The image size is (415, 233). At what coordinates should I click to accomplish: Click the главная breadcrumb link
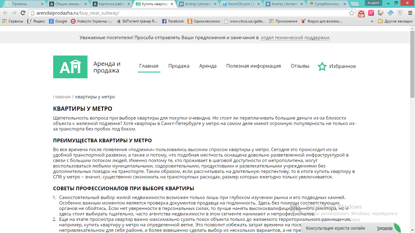pyautogui.click(x=62, y=97)
